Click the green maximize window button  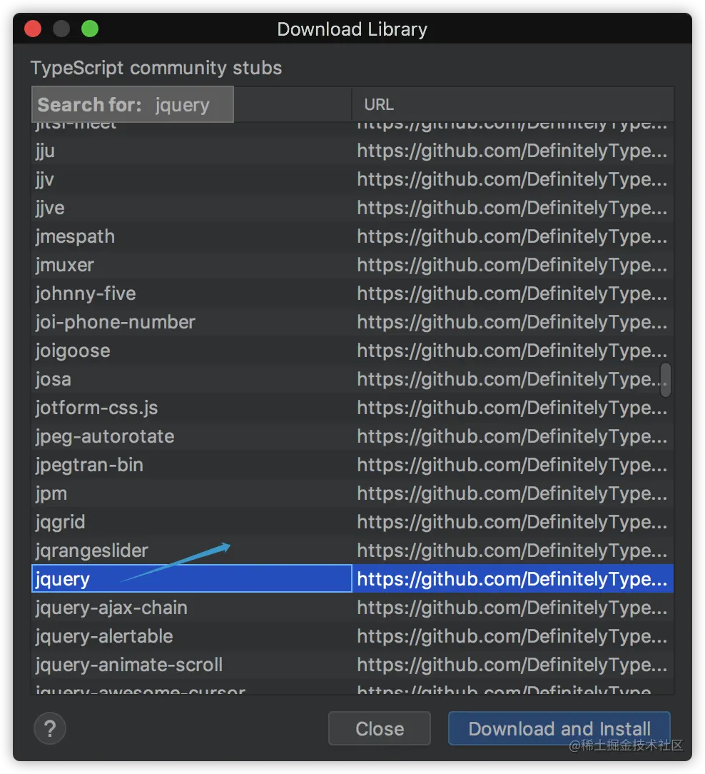click(x=90, y=29)
